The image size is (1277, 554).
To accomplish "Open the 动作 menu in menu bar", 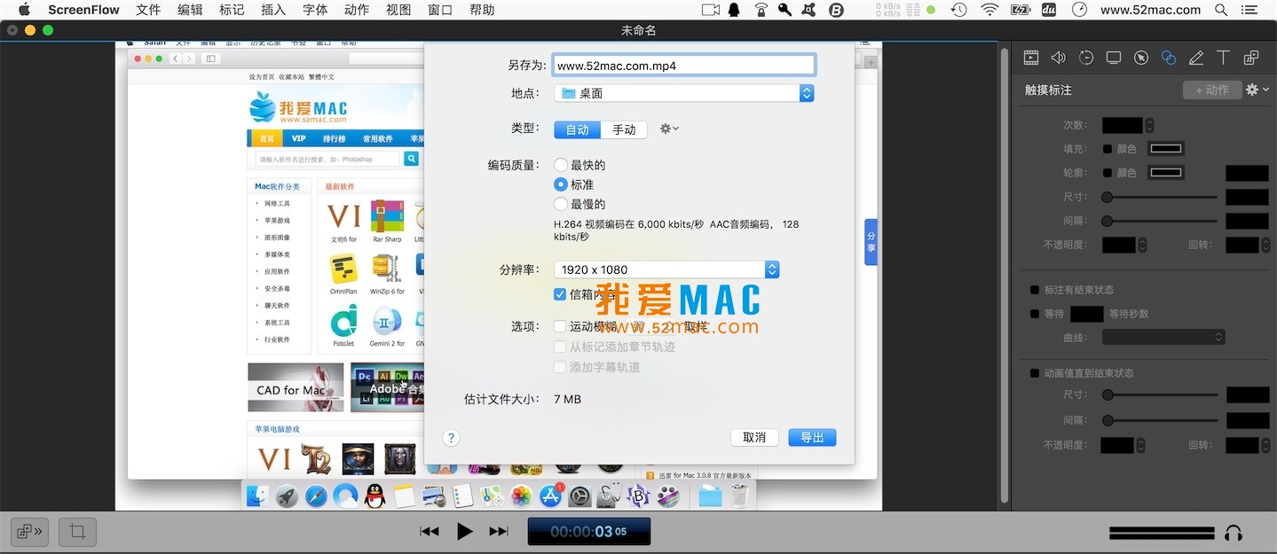I will tap(357, 10).
